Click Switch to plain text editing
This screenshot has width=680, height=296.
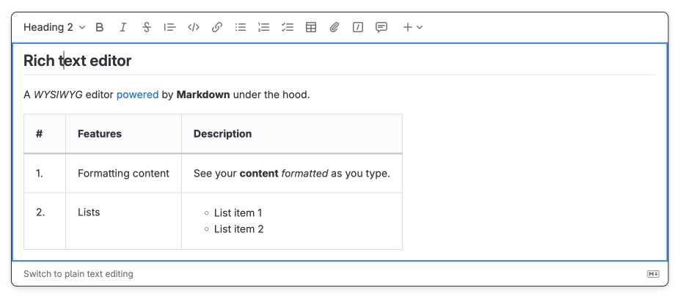coord(78,274)
